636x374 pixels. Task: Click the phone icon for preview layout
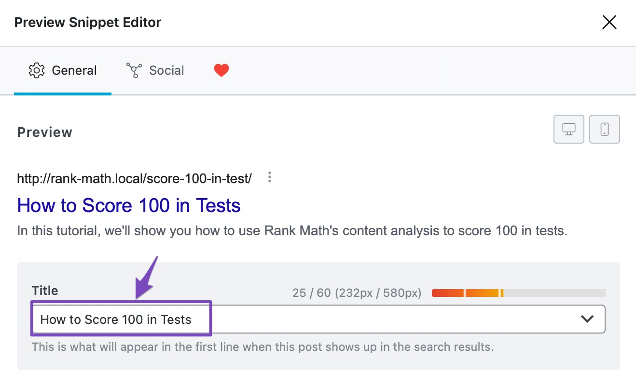[604, 129]
